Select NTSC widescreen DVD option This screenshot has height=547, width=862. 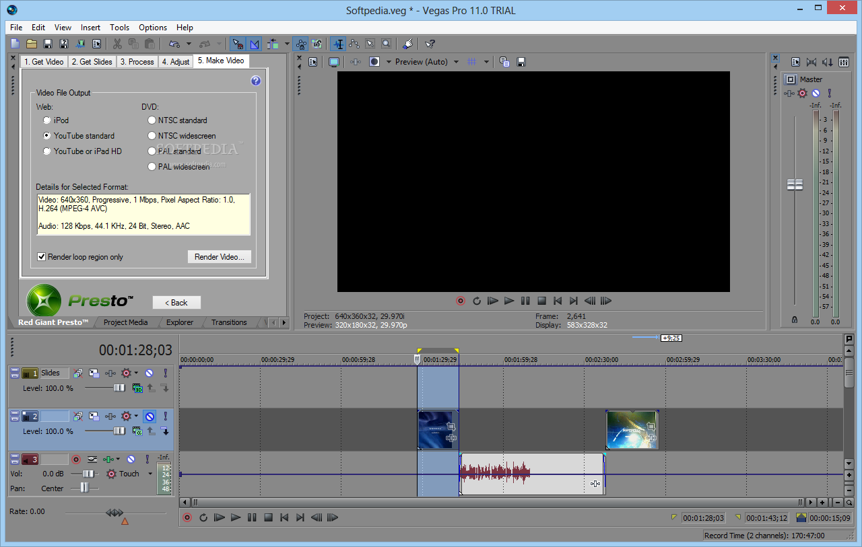(152, 136)
